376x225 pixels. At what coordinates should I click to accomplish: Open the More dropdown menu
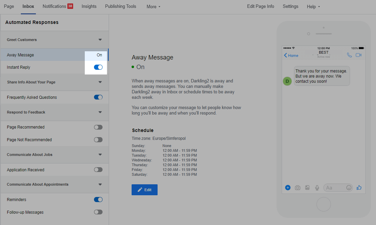coord(153,7)
